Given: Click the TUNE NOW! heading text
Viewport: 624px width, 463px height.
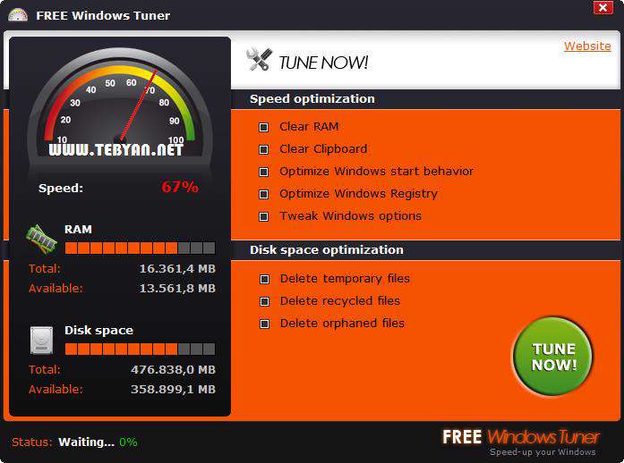Looking at the screenshot, I should coord(323,63).
